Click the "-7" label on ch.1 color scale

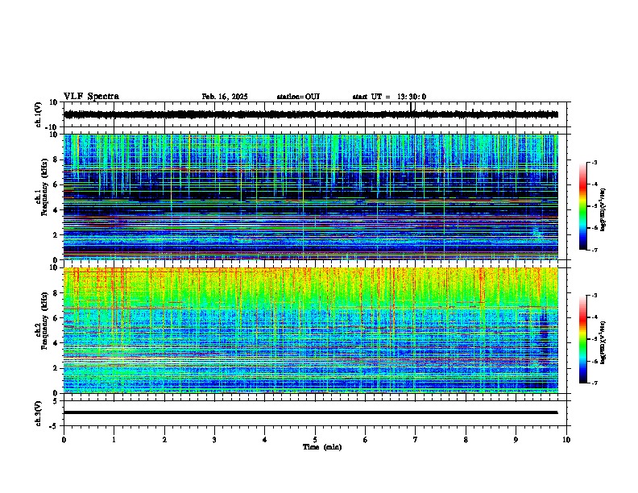[594, 250]
